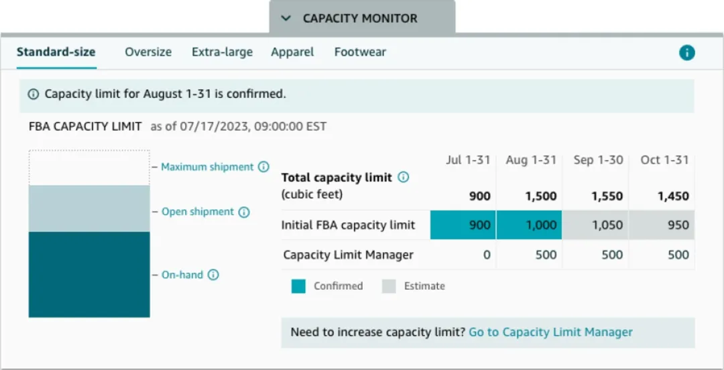Open the Extra-large tab

222,52
